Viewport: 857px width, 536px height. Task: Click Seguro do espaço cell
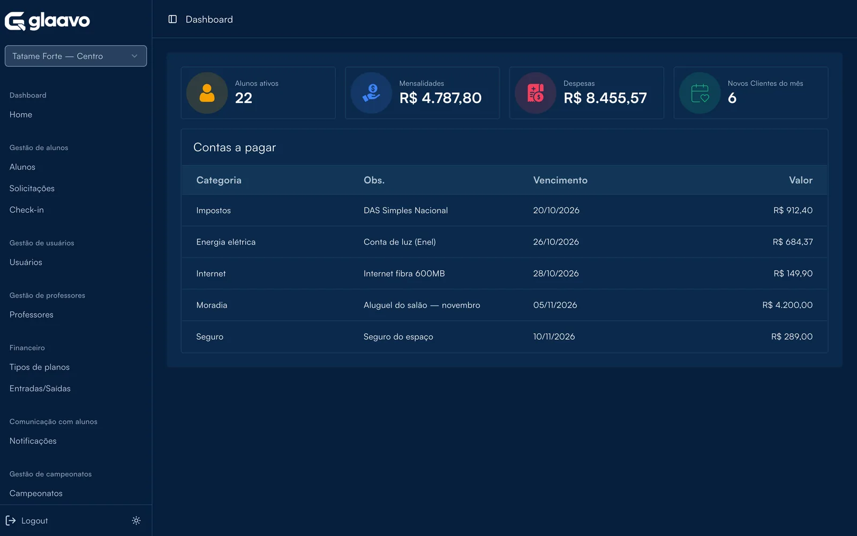[x=399, y=337]
